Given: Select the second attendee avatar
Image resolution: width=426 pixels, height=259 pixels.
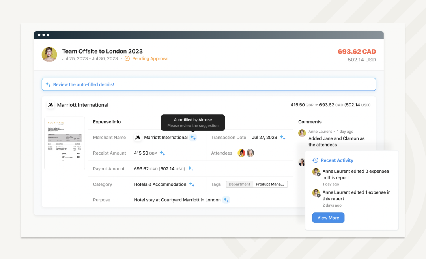Looking at the screenshot, I should [250, 153].
